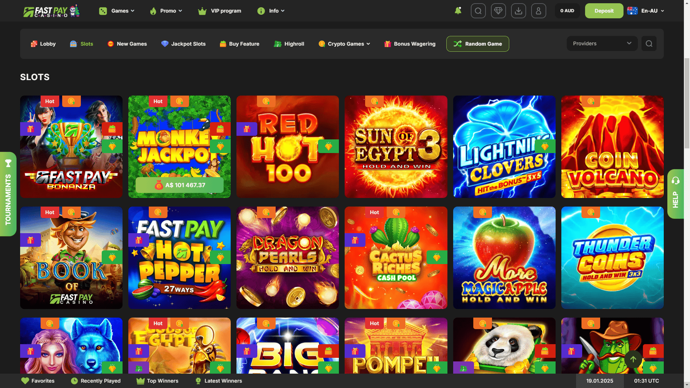Open the Coin Volcano game thumbnail
The height and width of the screenshot is (388, 690).
pyautogui.click(x=612, y=147)
